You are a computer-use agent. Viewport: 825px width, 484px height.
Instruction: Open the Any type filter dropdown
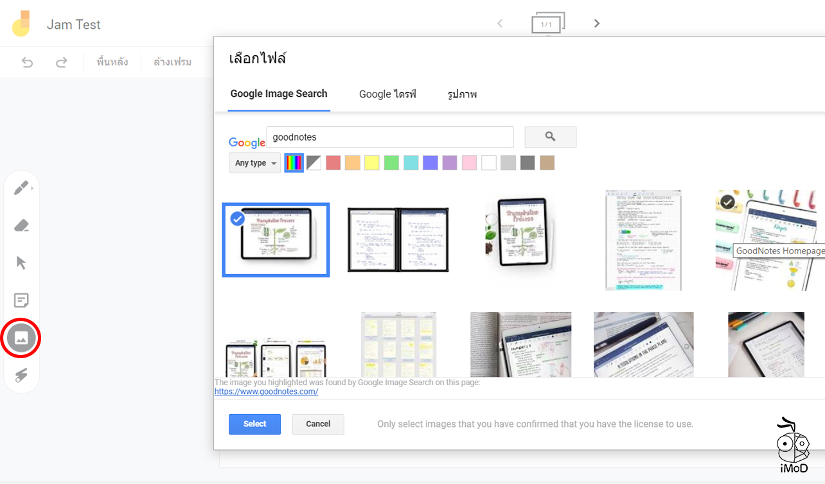[254, 162]
